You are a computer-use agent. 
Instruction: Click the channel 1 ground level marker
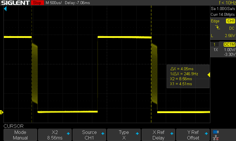[x=1, y=112]
